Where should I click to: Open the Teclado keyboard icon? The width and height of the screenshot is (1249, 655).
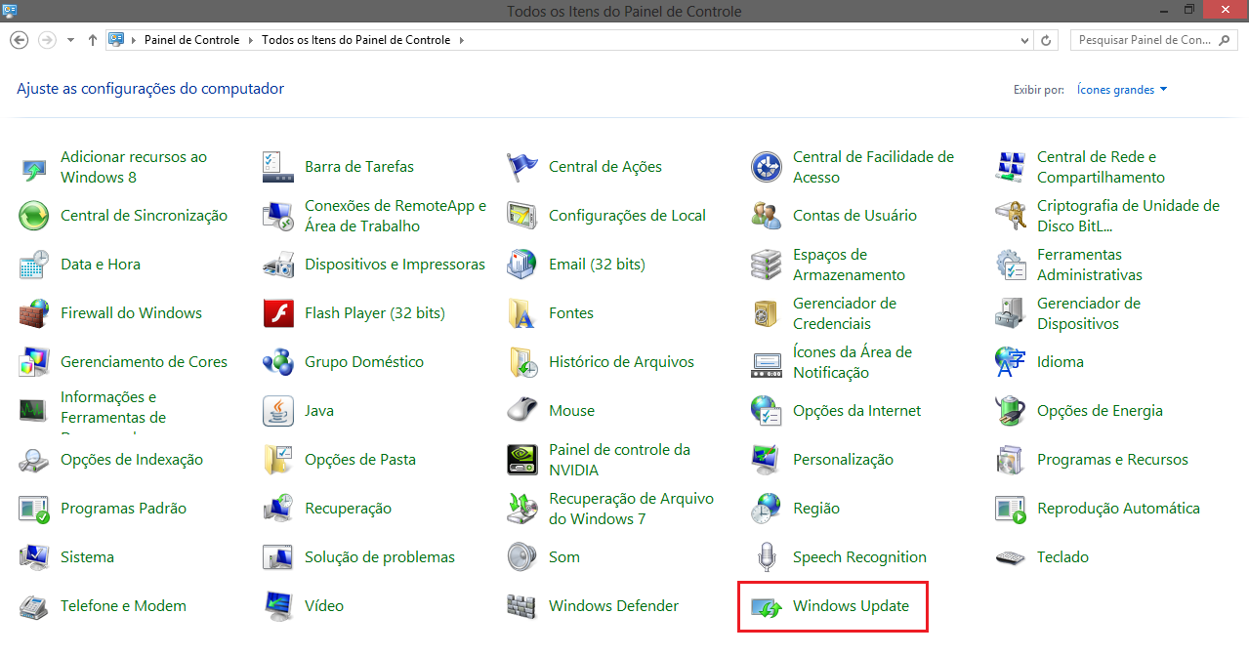coord(1011,557)
